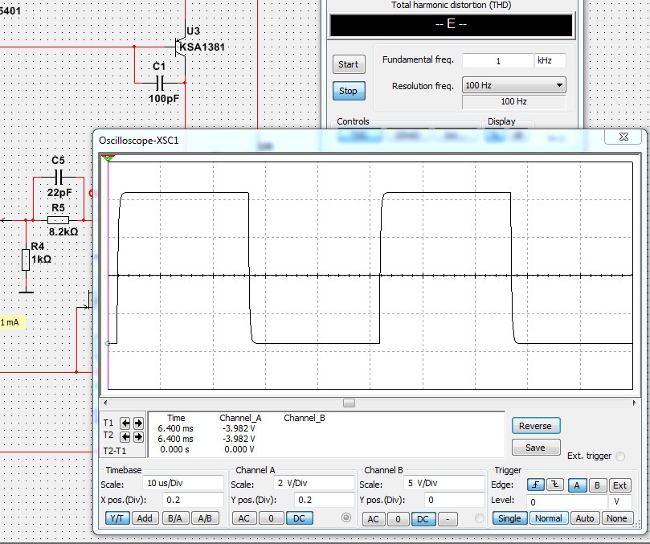Click 'KSA1381' transistor label

[x=202, y=47]
